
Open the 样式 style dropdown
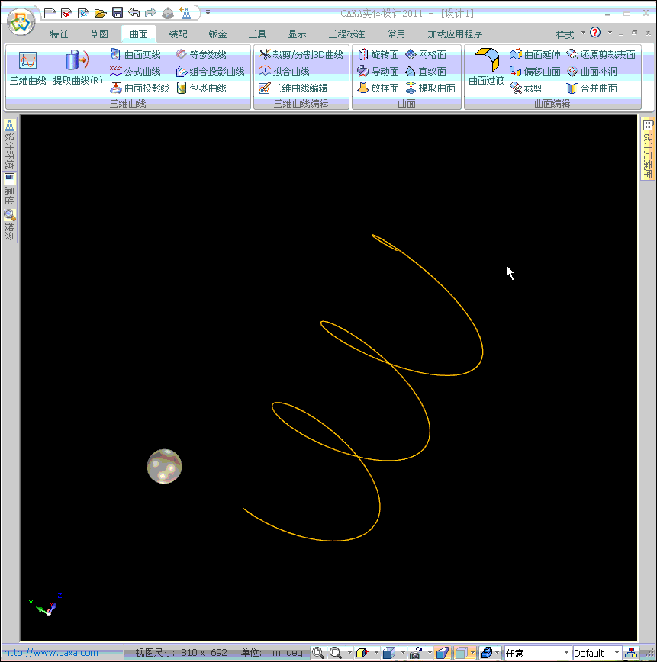pyautogui.click(x=569, y=34)
